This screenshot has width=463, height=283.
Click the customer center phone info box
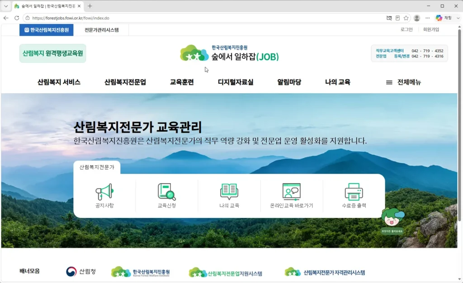coord(409,53)
